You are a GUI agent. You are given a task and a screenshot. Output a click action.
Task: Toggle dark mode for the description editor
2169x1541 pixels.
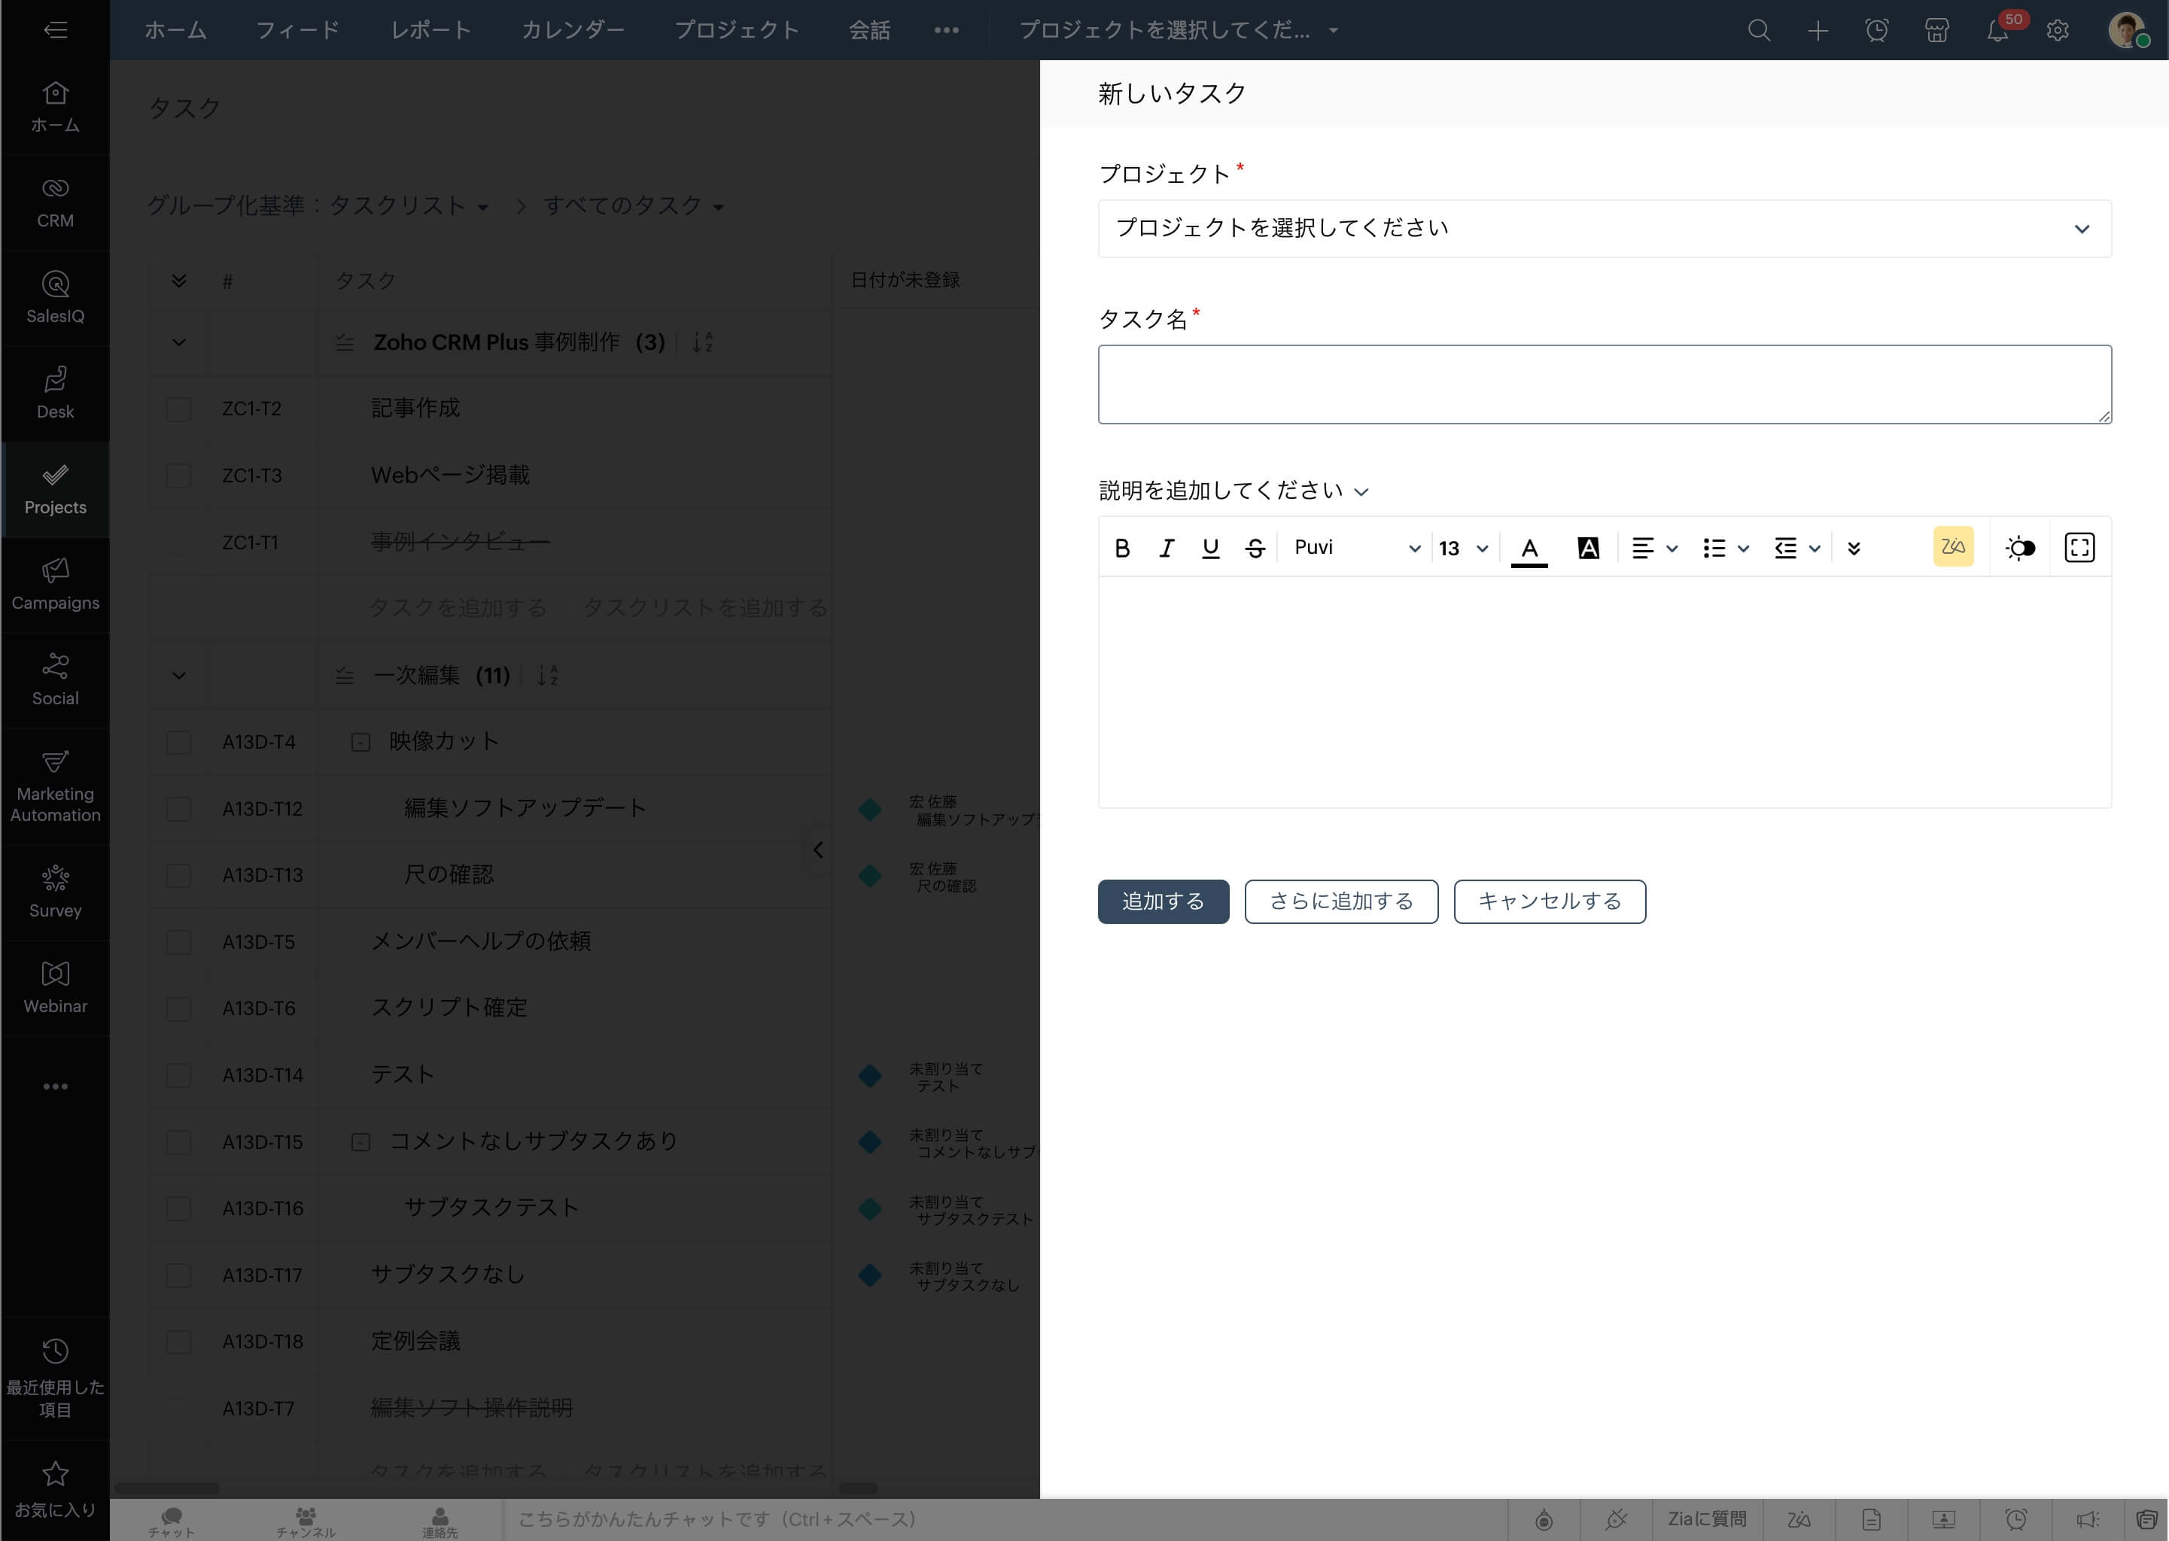tap(2019, 548)
